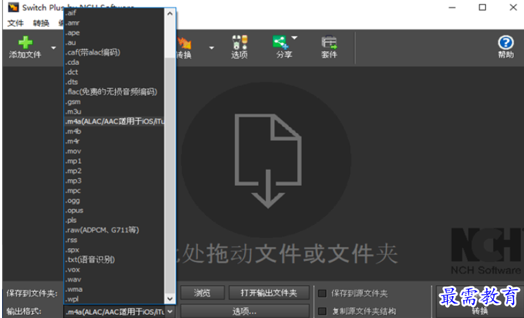Click the green plus Add Files icon
This screenshot has width=524, height=318.
point(25,42)
